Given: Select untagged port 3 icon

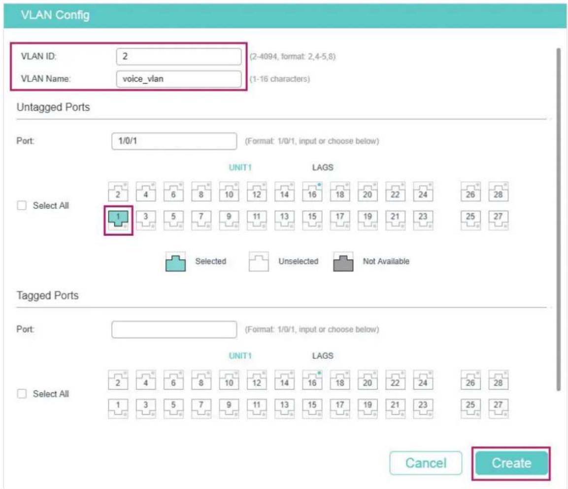Looking at the screenshot, I should [x=146, y=220].
